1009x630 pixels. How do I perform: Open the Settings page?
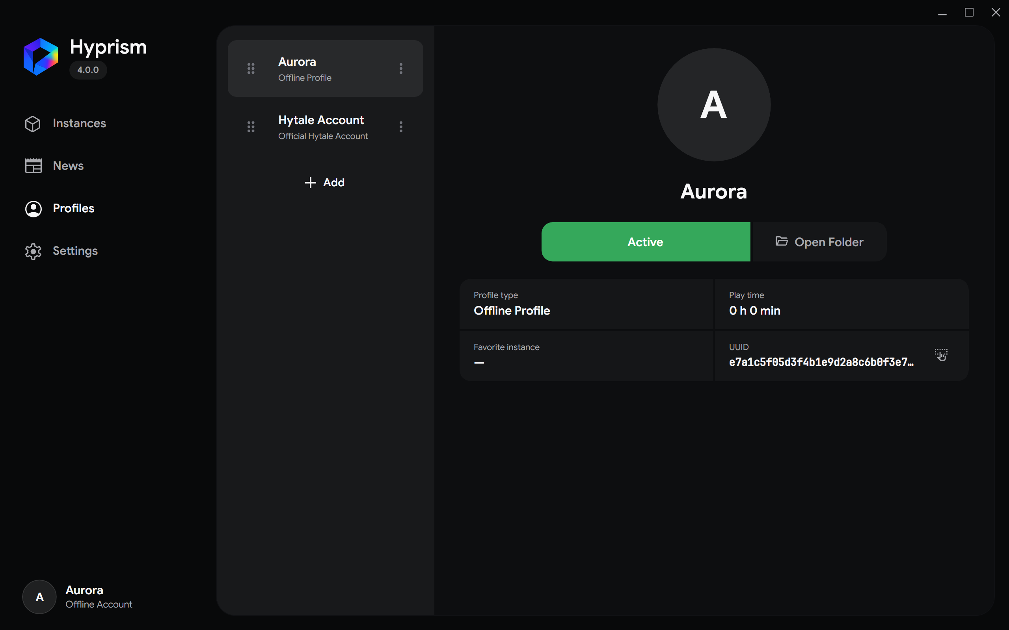61,251
